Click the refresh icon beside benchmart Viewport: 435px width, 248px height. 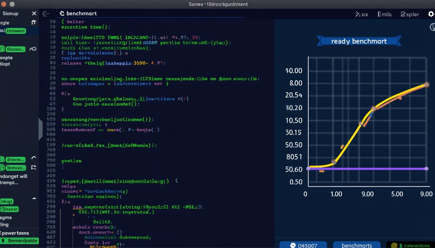pos(61,13)
